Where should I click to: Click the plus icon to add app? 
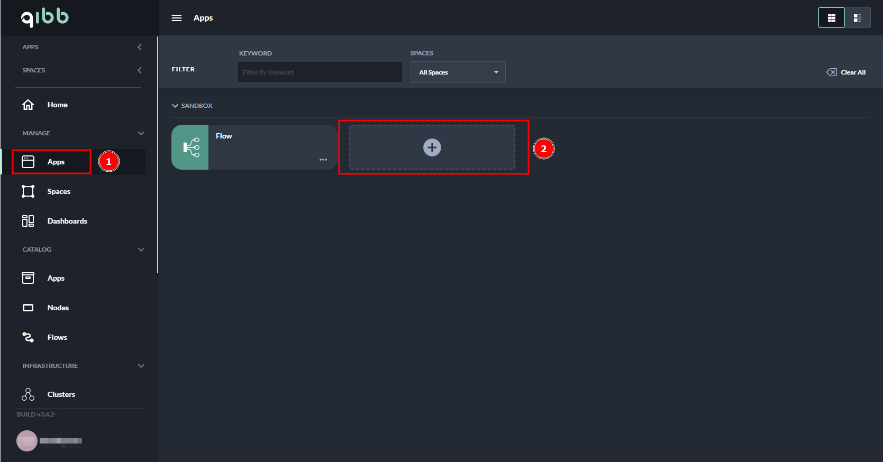point(432,147)
